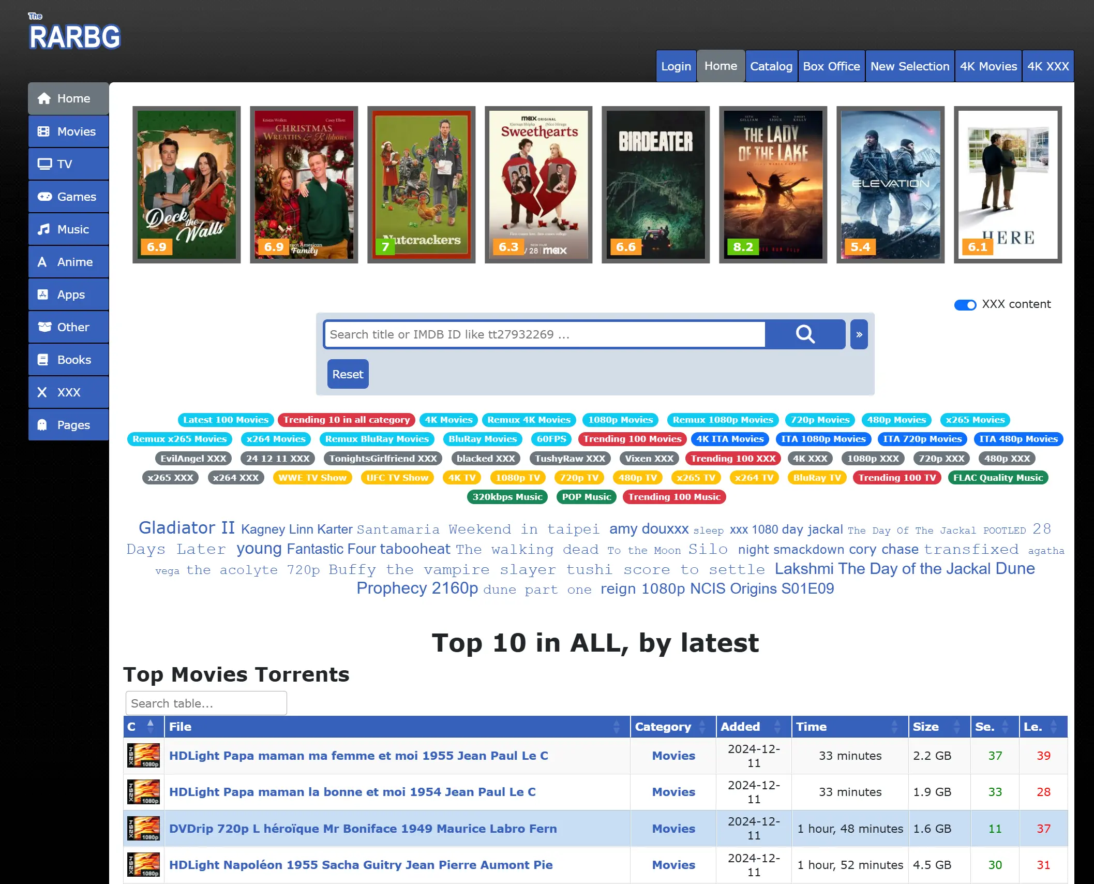Click the search title or IMDB ID field
This screenshot has height=884, width=1094.
(544, 334)
